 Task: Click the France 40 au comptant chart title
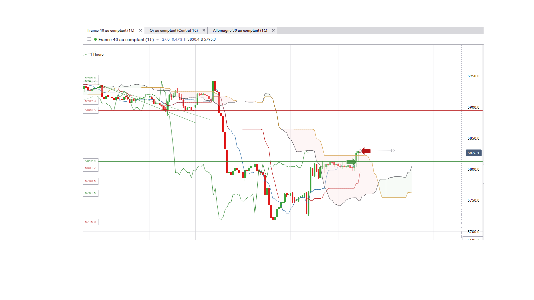click(126, 40)
